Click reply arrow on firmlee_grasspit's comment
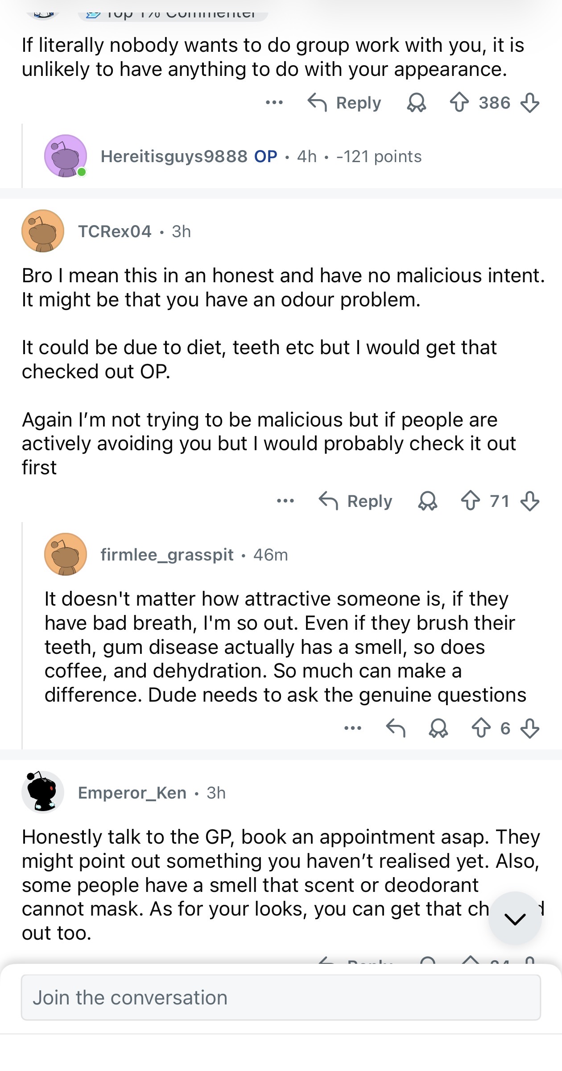This screenshot has width=562, height=1071. (396, 728)
